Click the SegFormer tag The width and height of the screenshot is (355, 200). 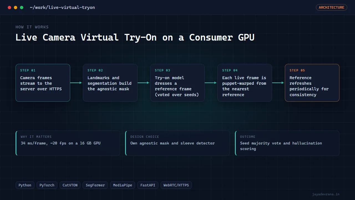click(x=95, y=185)
